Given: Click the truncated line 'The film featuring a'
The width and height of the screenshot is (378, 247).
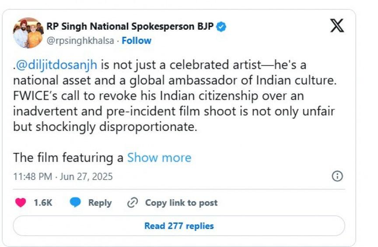Looking at the screenshot, I should (x=68, y=158).
